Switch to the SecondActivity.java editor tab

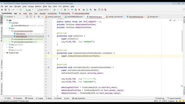[x=136, y=17]
